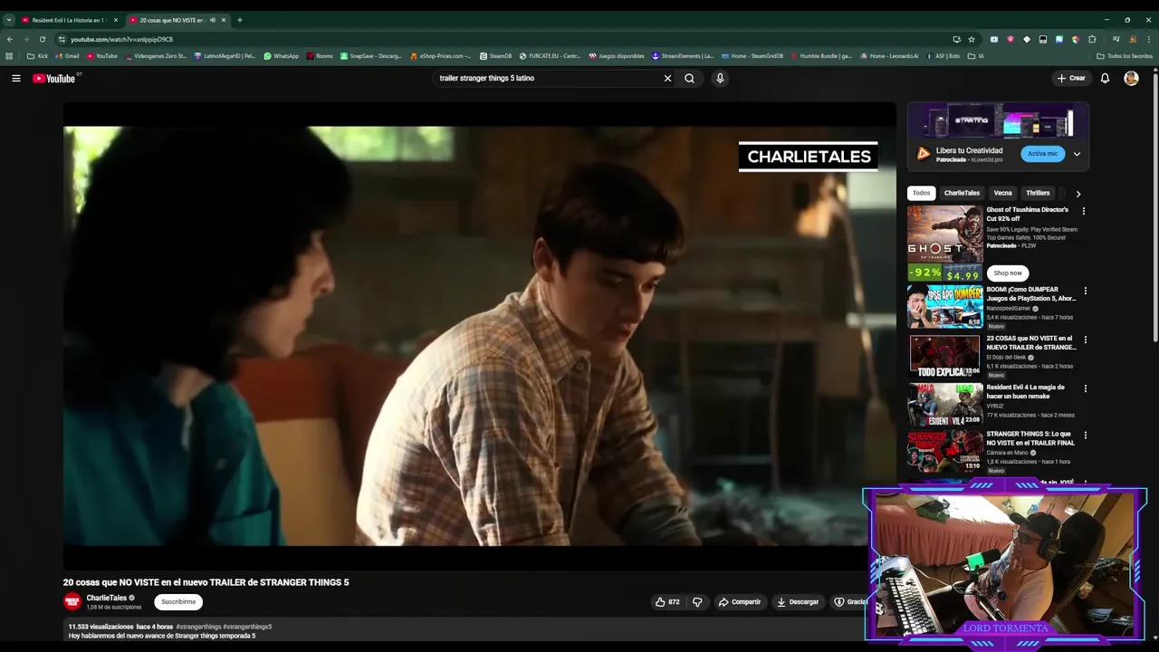Open the YouTube hamburger guide menu
Viewport: 1159px width, 652px height.
(x=15, y=78)
